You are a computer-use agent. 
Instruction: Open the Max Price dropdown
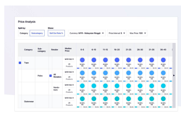138,33
